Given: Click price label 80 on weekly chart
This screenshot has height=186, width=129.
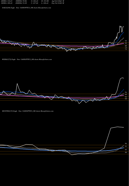Looking at the screenshot, I should 126,99.
